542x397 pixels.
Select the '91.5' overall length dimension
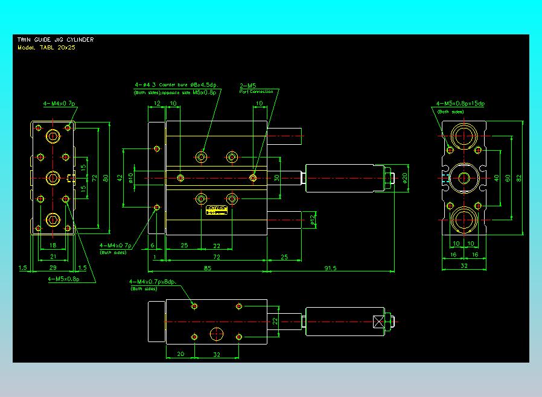click(x=330, y=268)
